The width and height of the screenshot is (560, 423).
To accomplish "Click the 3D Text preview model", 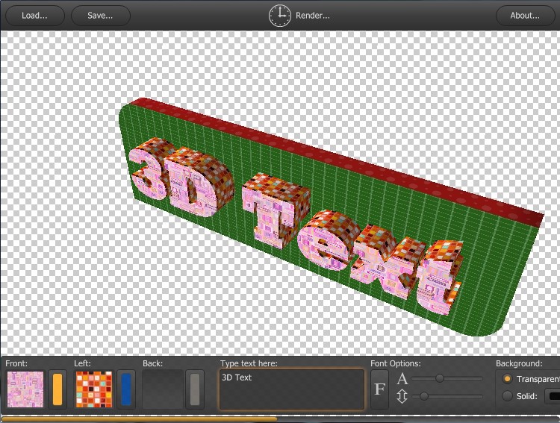I will [x=331, y=218].
